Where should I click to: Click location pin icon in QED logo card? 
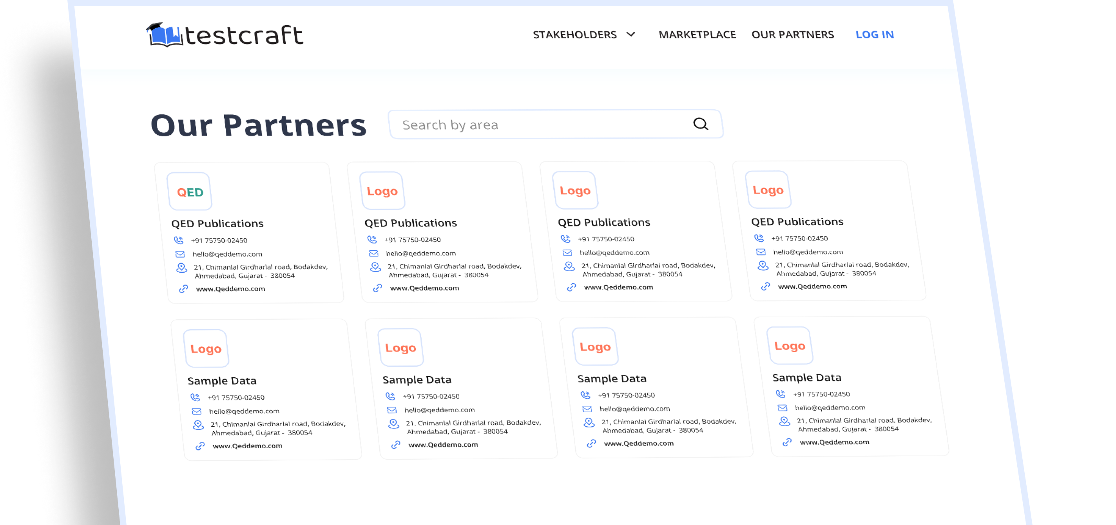(181, 268)
